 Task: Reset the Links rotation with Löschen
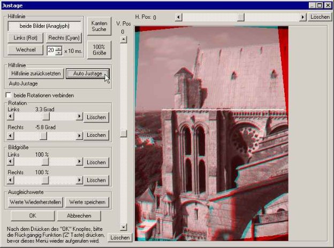[x=96, y=117]
